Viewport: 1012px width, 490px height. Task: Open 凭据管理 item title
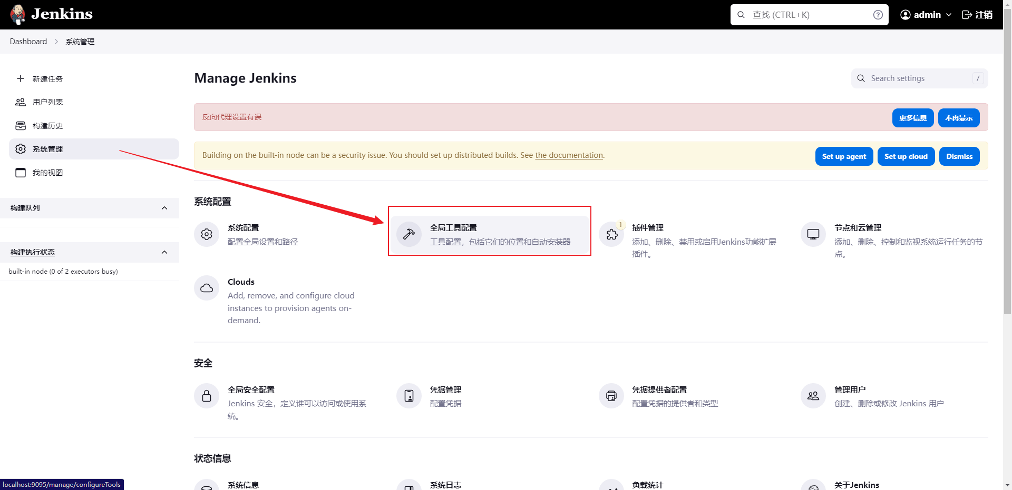[x=445, y=390]
